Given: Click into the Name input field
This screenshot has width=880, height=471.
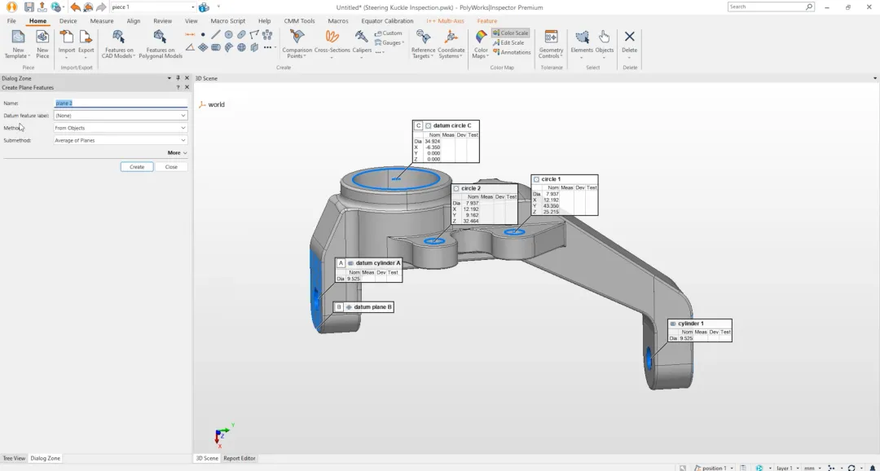Looking at the screenshot, I should tap(121, 103).
